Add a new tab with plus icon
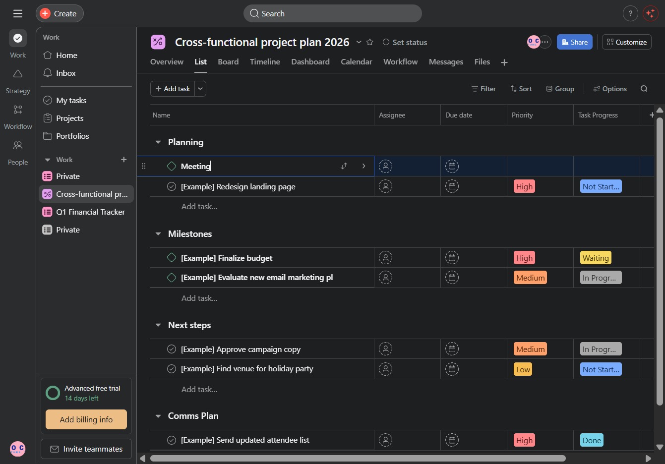This screenshot has height=464, width=665. click(x=504, y=62)
